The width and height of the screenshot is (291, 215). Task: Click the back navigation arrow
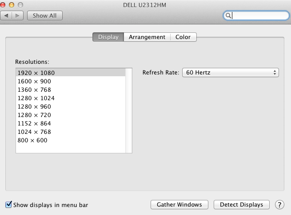tap(7, 16)
